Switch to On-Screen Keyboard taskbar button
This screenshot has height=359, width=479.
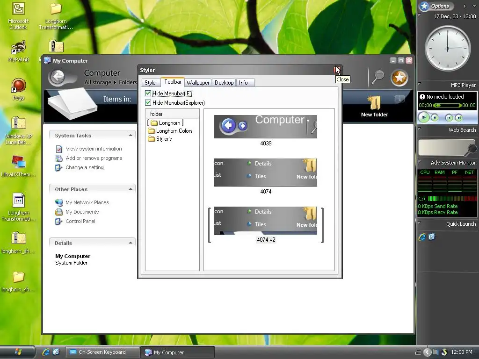click(102, 352)
